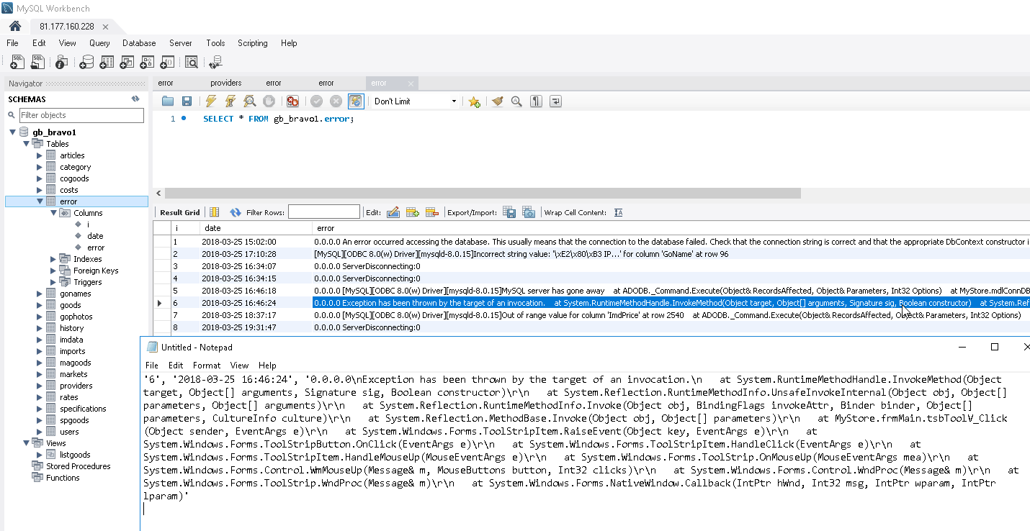1030x531 pixels.
Task: Save the current SQL script
Action: (187, 101)
